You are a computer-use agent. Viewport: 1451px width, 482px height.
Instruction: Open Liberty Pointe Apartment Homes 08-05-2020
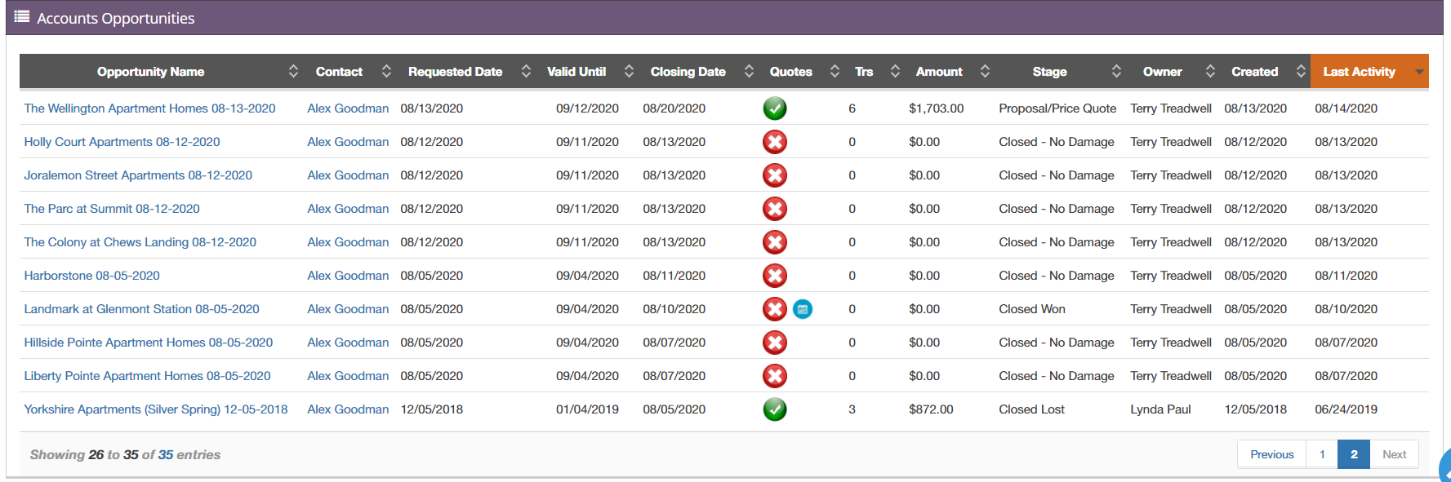147,376
